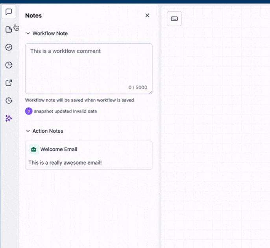Image resolution: width=270 pixels, height=248 pixels.
Task: Grab the text area resize handle corner
Action: (150, 92)
